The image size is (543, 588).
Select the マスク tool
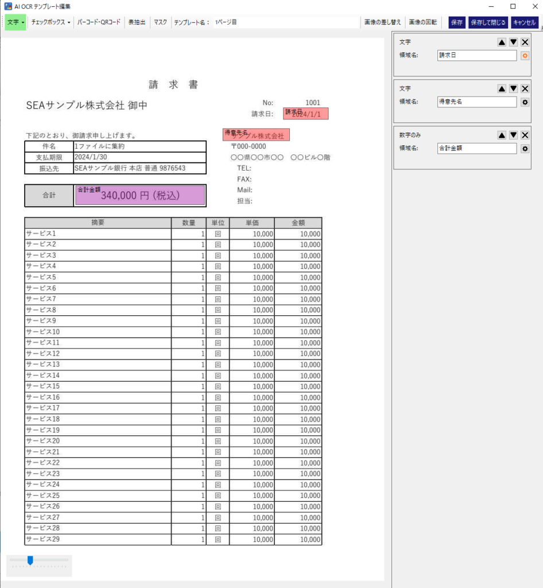[x=160, y=22]
